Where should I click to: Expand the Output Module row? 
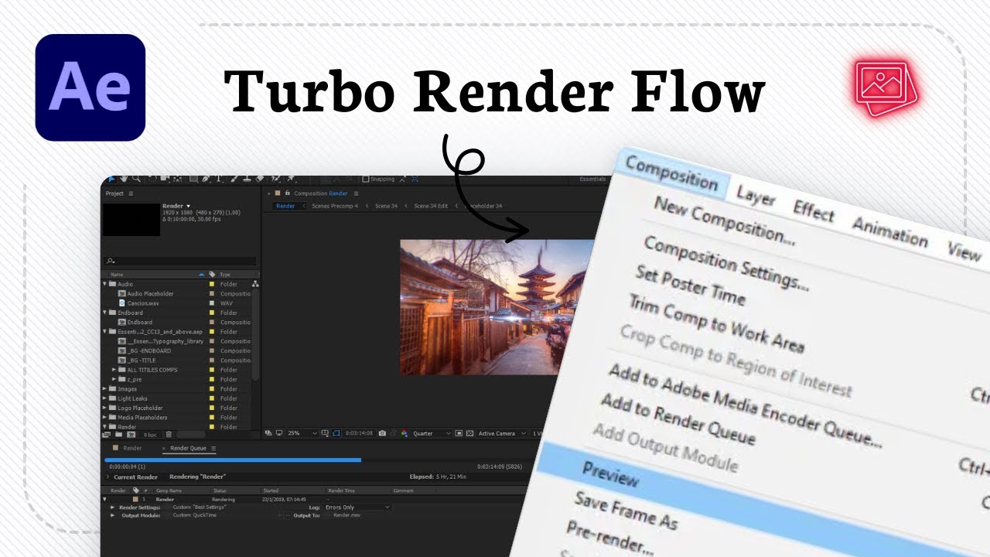pos(112,515)
